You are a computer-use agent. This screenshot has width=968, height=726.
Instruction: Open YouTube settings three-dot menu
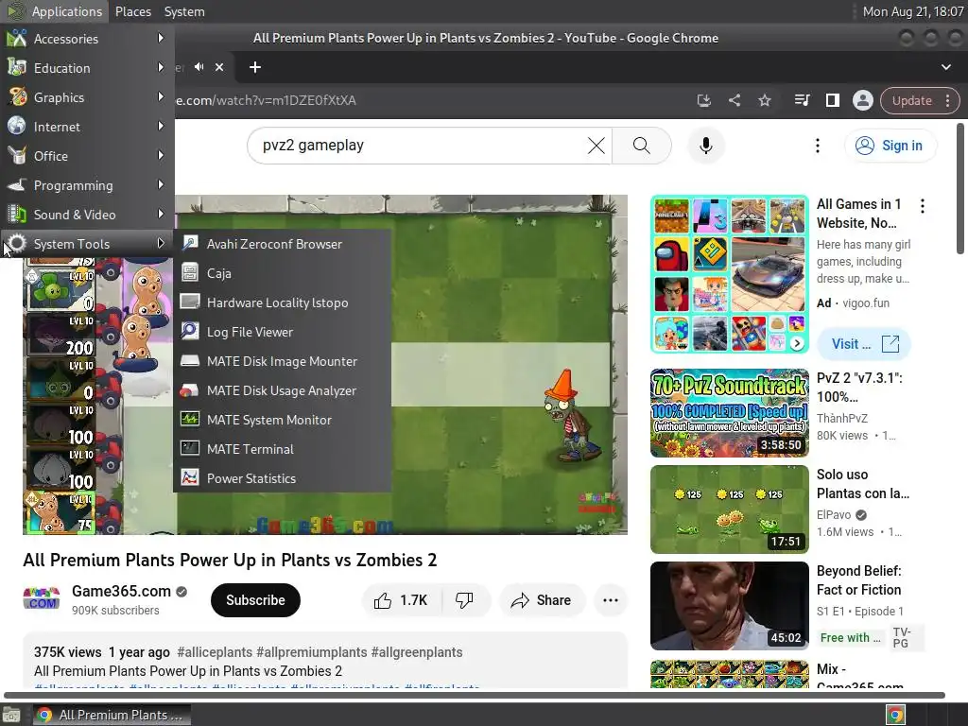tap(818, 146)
